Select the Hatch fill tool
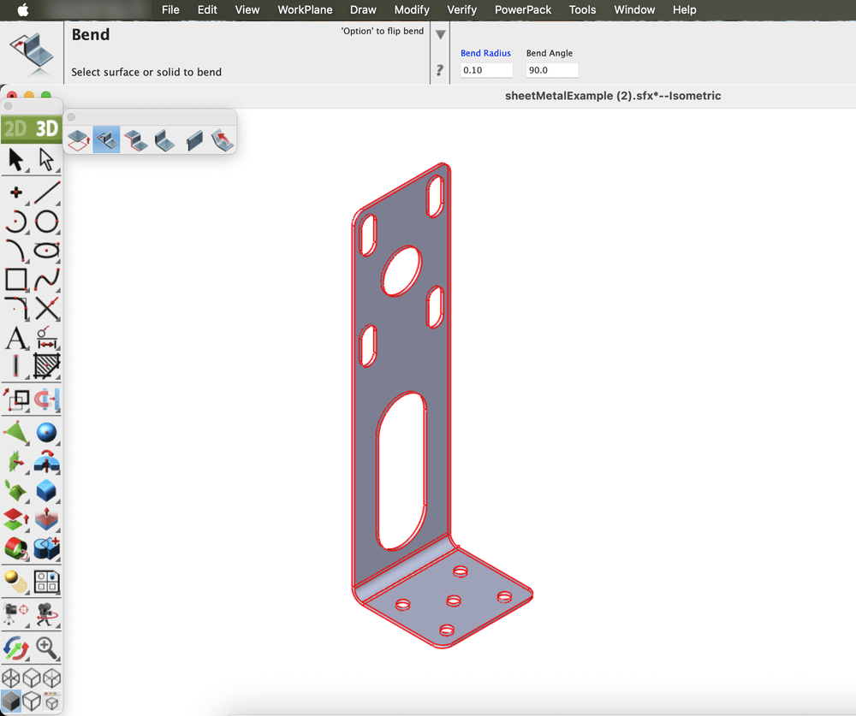The width and height of the screenshot is (856, 716). (x=47, y=367)
